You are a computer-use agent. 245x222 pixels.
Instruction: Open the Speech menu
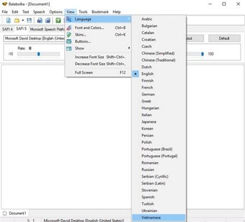pos(39,12)
